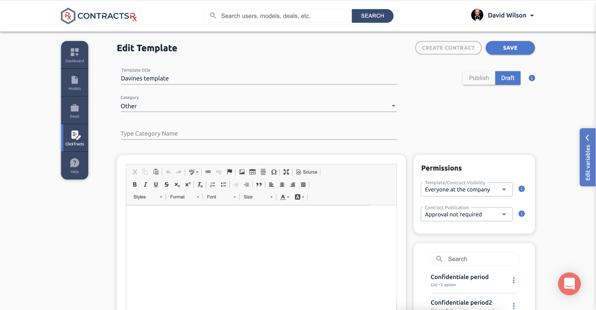Viewport: 596px width, 310px height.
Task: Expand the Category dropdown showing Other
Action: click(x=259, y=106)
